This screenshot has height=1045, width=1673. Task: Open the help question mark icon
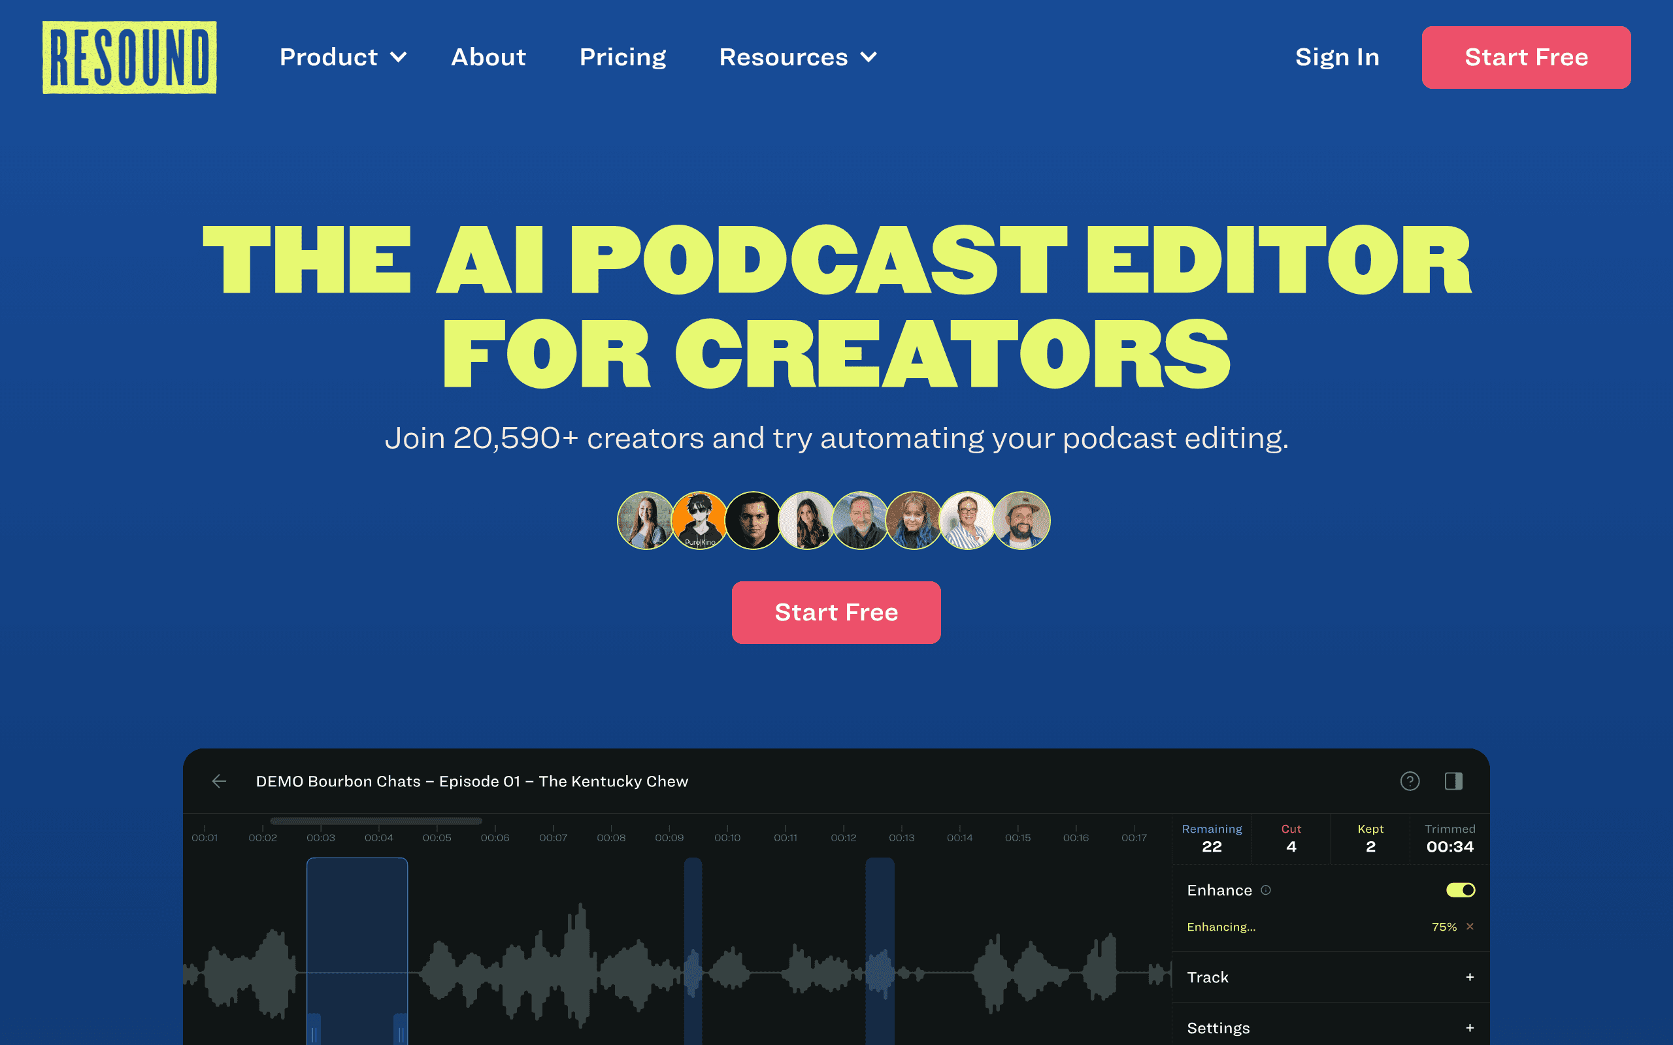1410,781
